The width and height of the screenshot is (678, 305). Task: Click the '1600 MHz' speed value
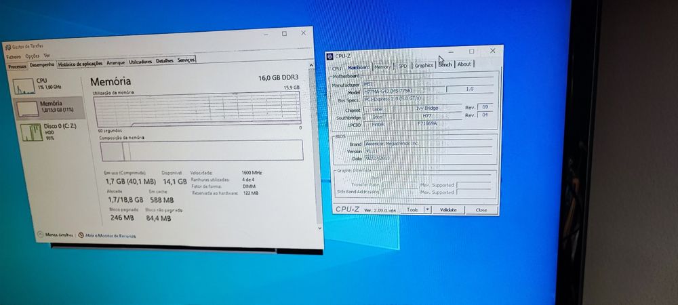click(x=252, y=172)
